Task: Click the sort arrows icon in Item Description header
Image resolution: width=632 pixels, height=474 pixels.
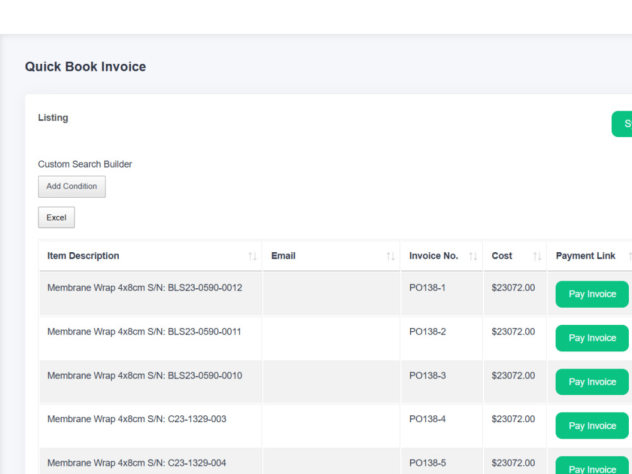Action: click(x=253, y=257)
